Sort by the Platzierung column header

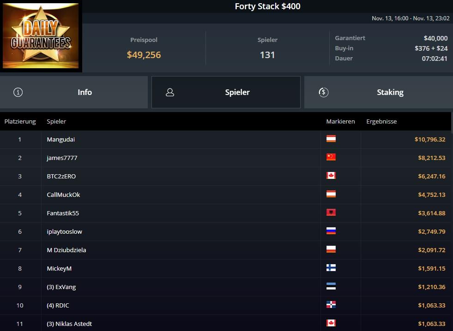[x=20, y=121]
